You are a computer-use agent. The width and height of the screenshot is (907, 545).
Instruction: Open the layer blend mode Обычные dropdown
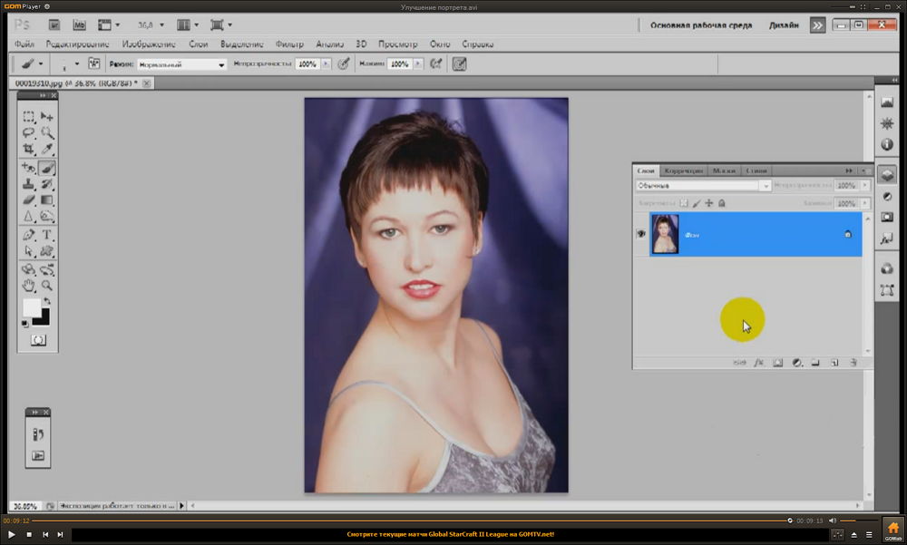(x=703, y=185)
